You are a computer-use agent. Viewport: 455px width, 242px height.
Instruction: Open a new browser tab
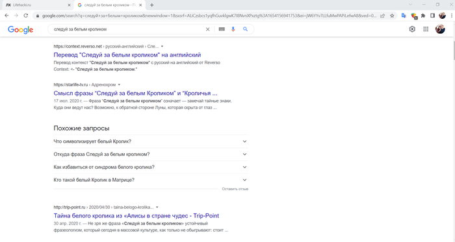click(x=151, y=5)
